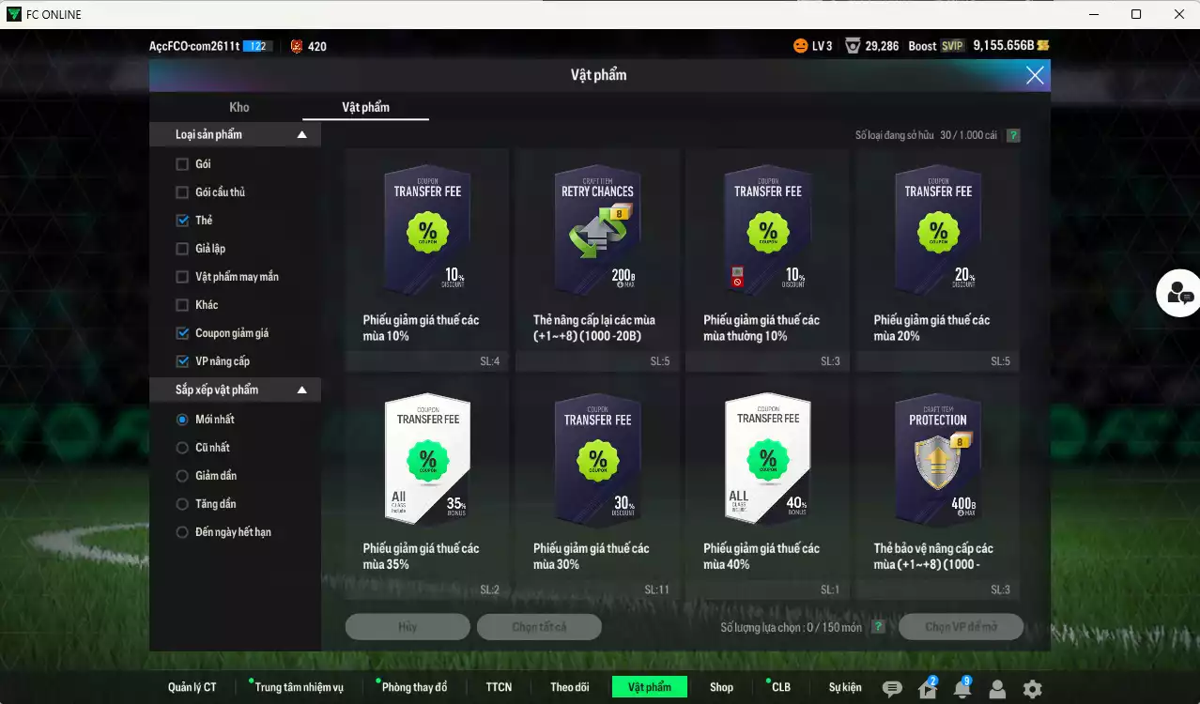Open the home icon with notification badge
1200x704 pixels.
tap(928, 689)
